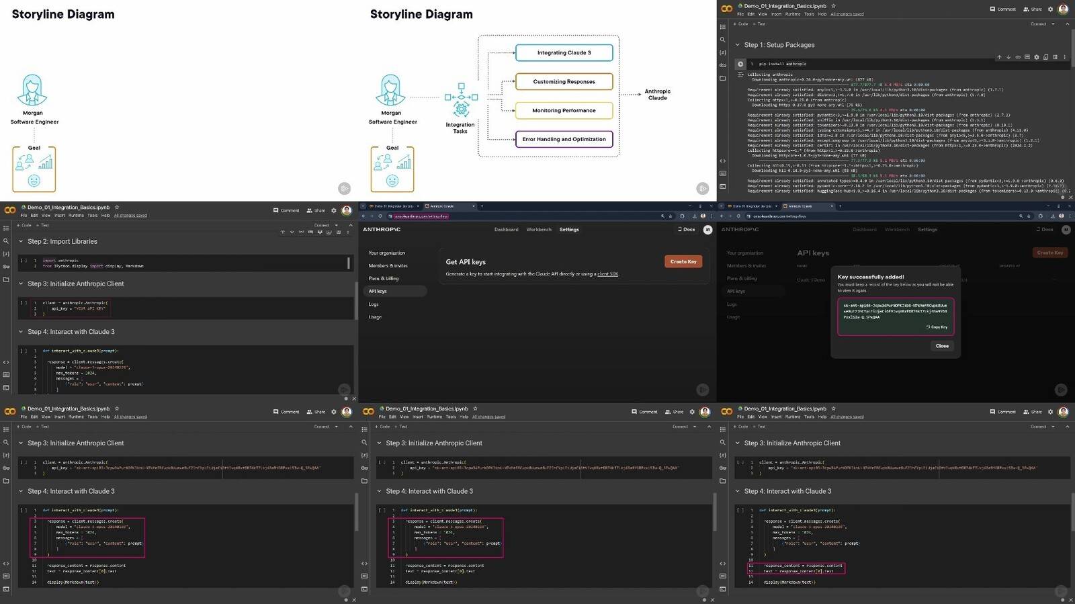Image resolution: width=1075 pixels, height=604 pixels.
Task: Click the Integrating Claude 3 box in storyline diagram
Action: click(x=564, y=52)
